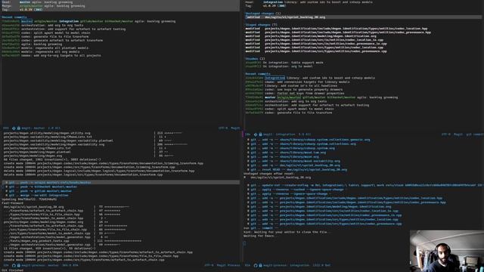The width and height of the screenshot is (484, 272).
Task: Select left commit 'models: regenerate all org models'
Action: click(41, 52)
